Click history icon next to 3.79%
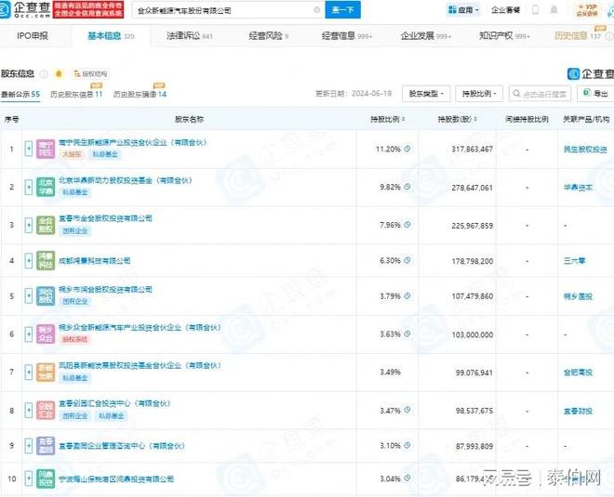The image size is (614, 497). click(x=407, y=296)
